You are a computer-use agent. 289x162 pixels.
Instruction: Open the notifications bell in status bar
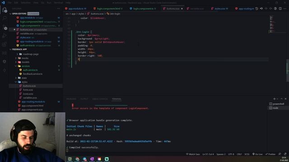285,154
